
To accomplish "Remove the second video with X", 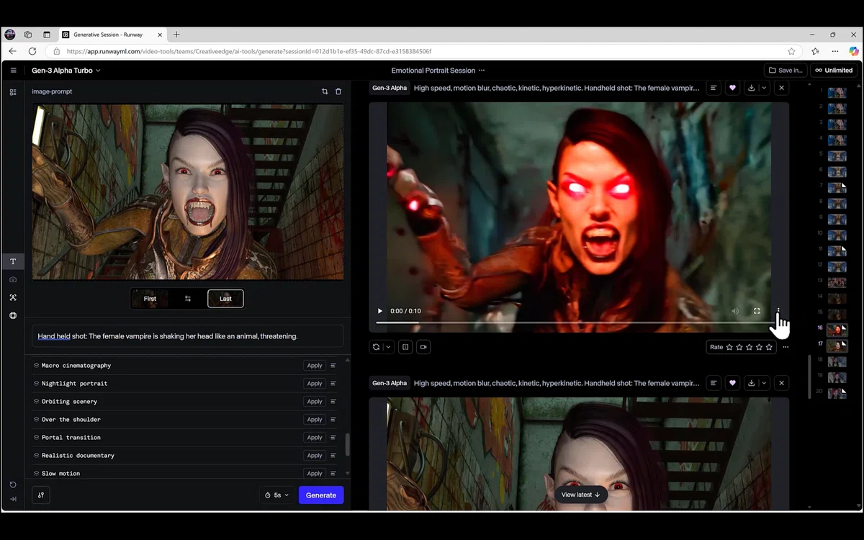I will (x=782, y=383).
